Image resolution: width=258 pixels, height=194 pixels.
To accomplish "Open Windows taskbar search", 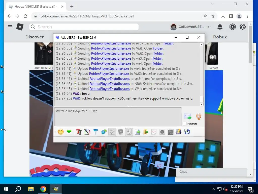I will 18,189.
